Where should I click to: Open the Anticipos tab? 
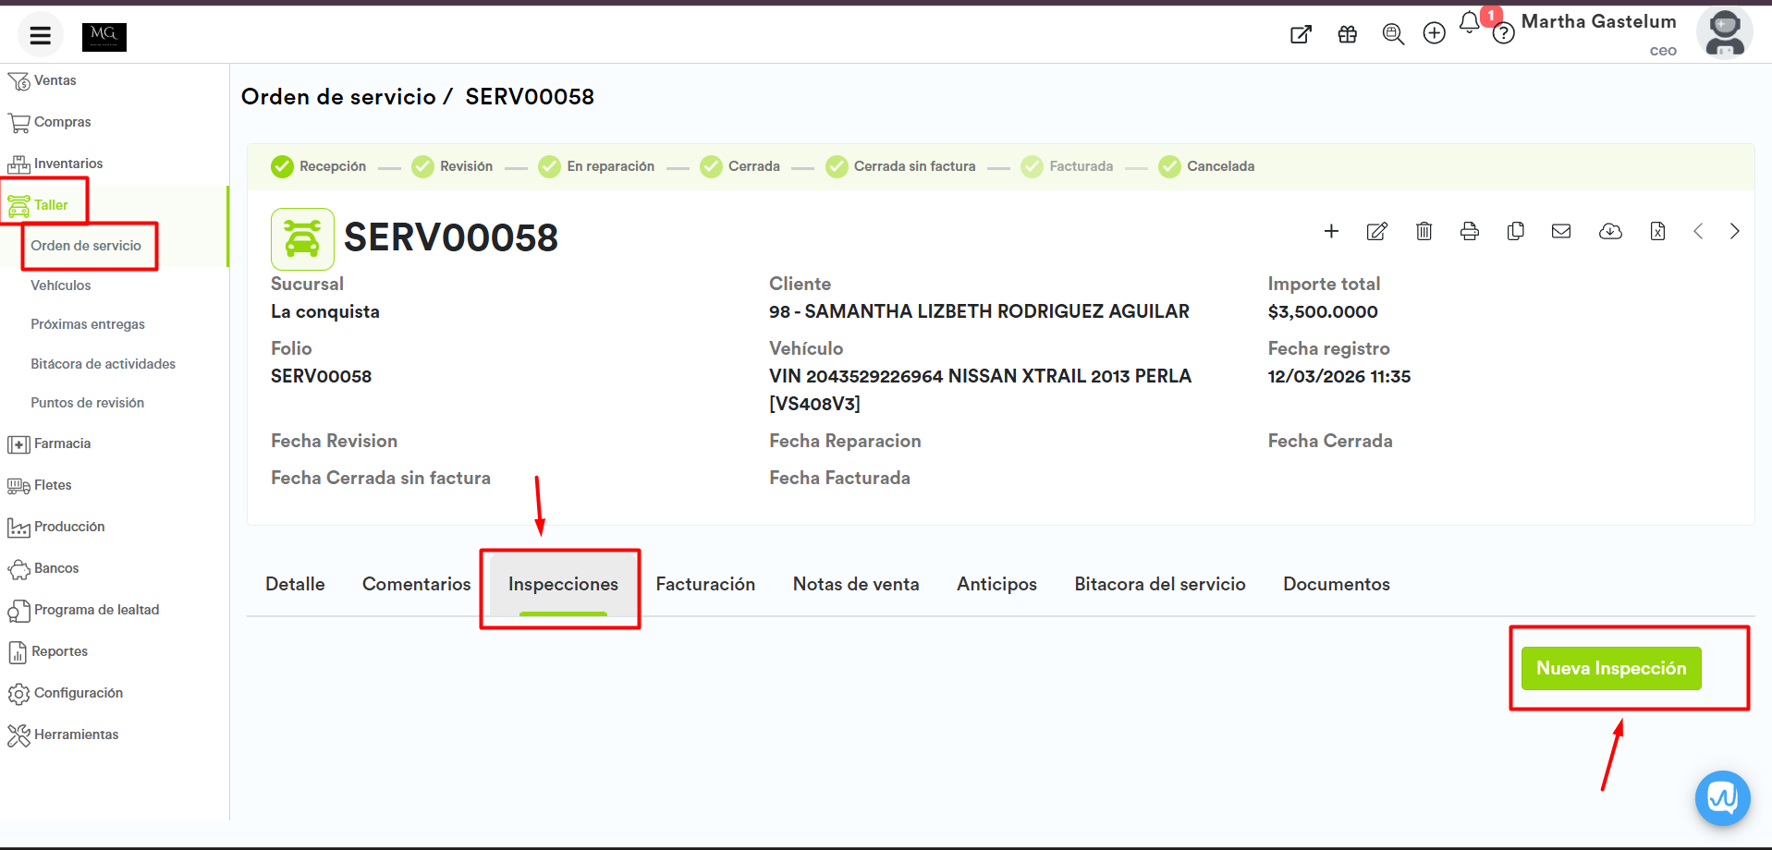click(x=996, y=584)
